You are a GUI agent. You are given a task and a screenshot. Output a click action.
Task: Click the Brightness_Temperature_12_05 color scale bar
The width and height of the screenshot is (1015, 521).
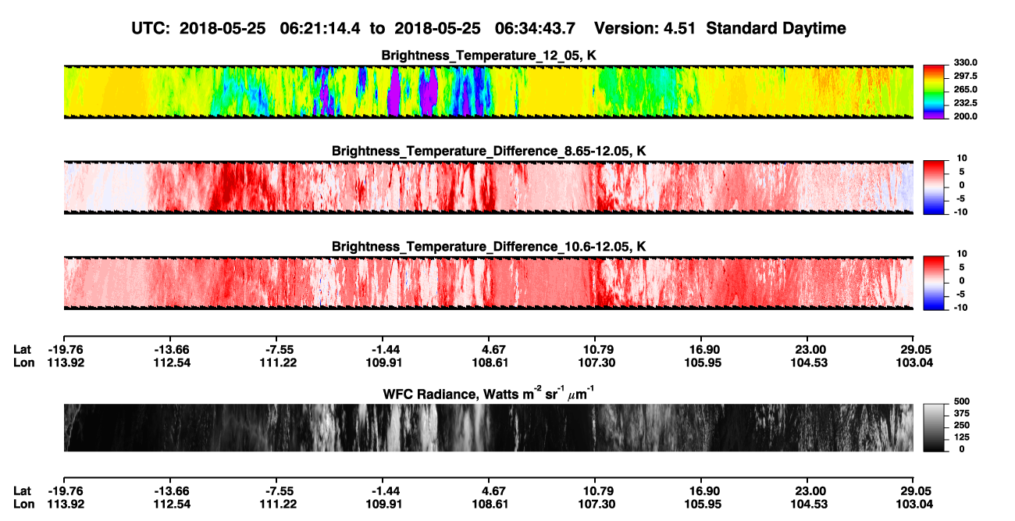(935, 92)
